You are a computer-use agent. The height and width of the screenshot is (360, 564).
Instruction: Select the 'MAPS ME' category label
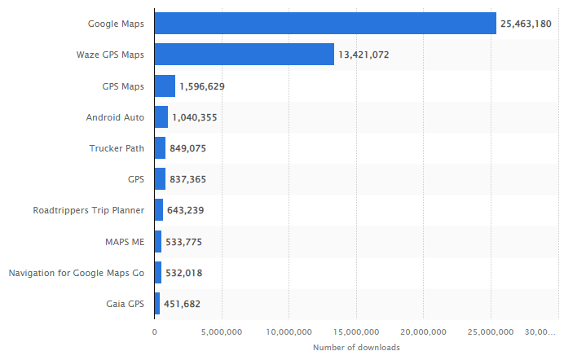pyautogui.click(x=125, y=242)
